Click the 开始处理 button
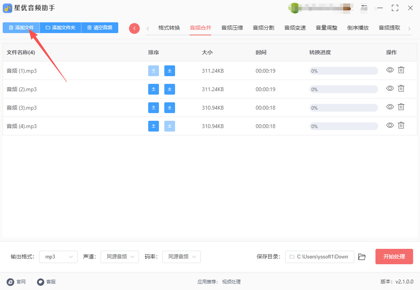 pos(394,257)
